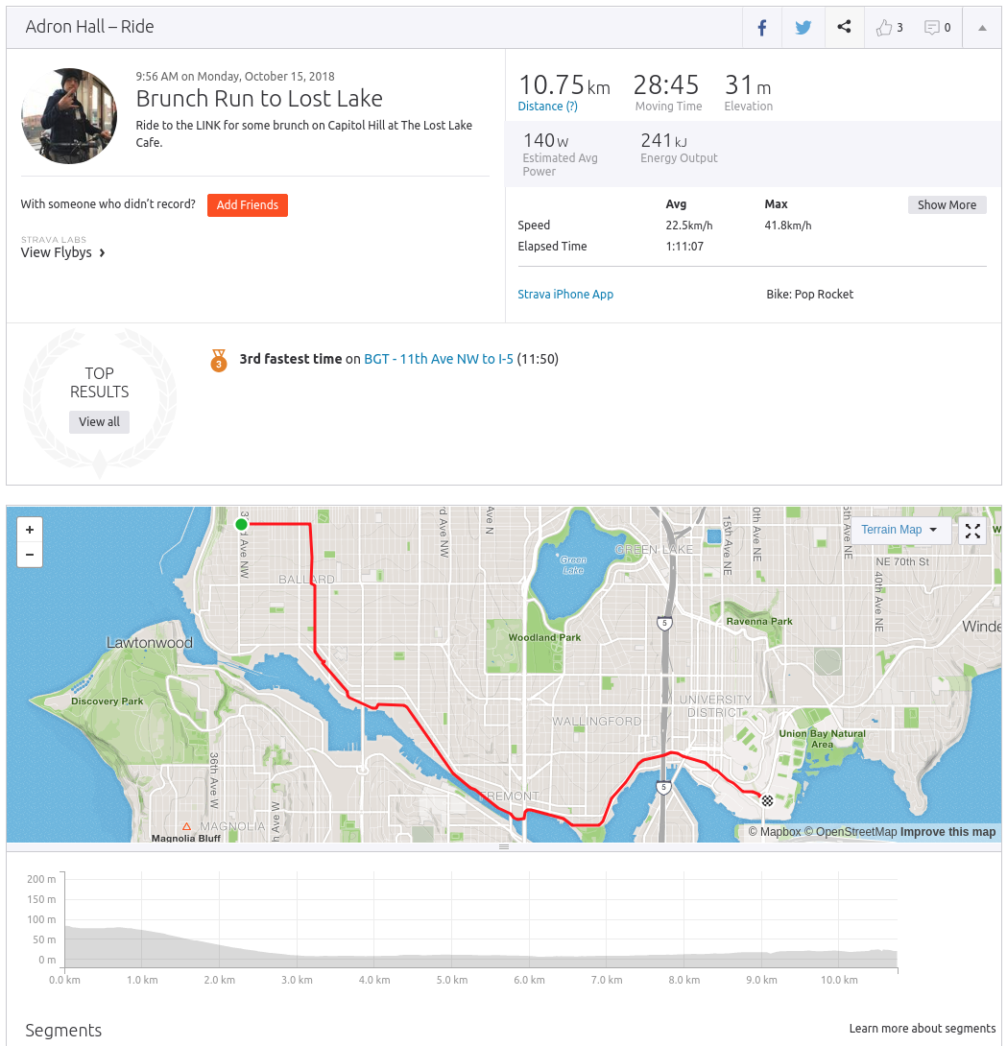Open the BGT - 11th Ave NW to I-5 segment
1007x1046 pixels.
(x=439, y=359)
